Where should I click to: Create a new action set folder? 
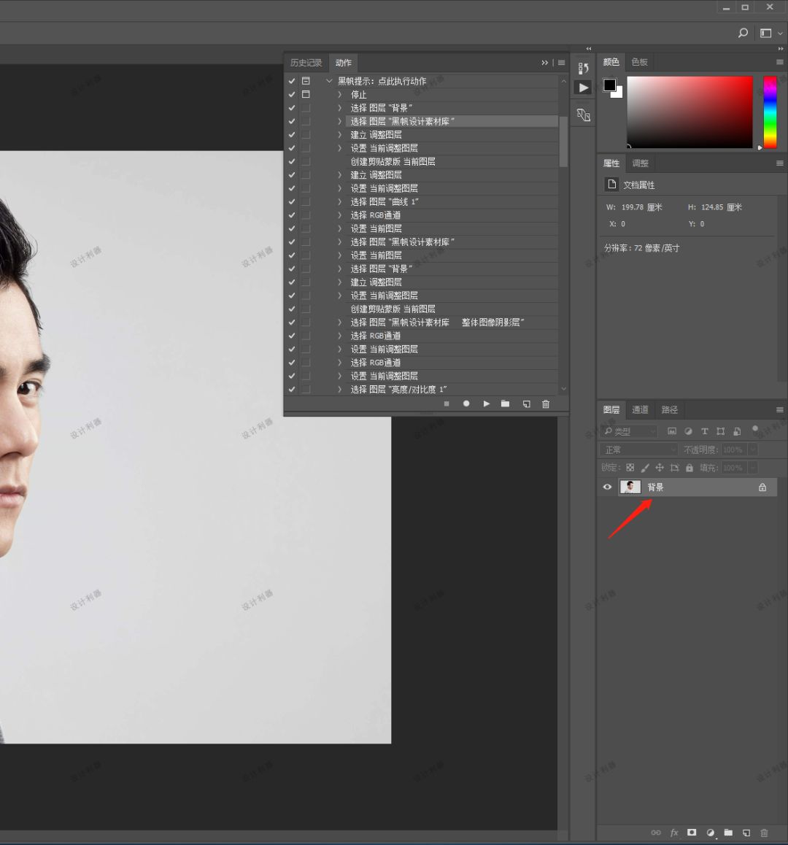505,404
